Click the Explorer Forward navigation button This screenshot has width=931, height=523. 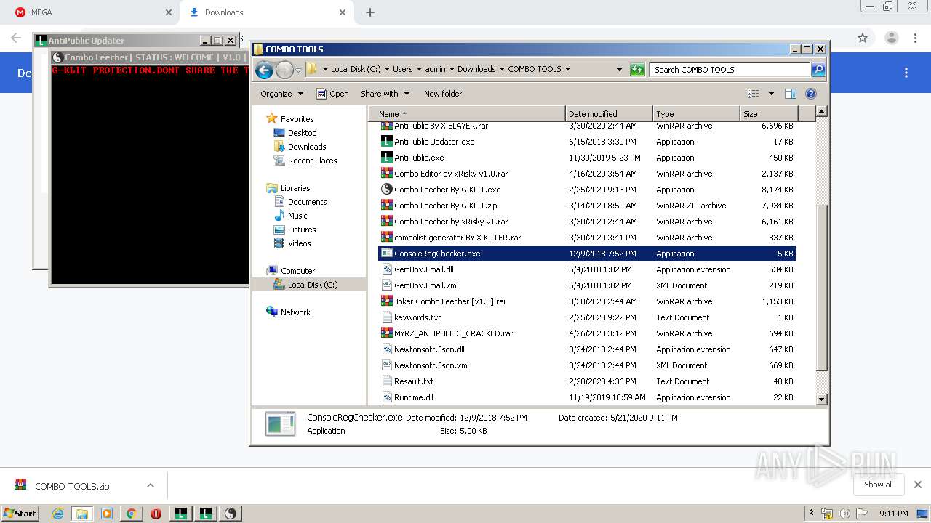click(284, 70)
